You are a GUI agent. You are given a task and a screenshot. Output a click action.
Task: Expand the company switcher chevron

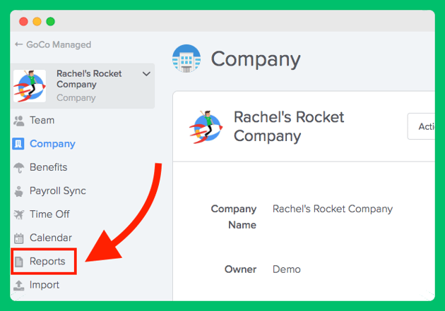[146, 74]
